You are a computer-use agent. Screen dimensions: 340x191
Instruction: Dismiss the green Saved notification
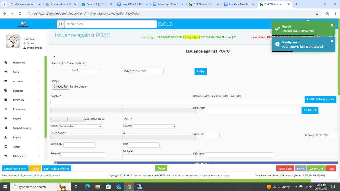click(x=332, y=25)
